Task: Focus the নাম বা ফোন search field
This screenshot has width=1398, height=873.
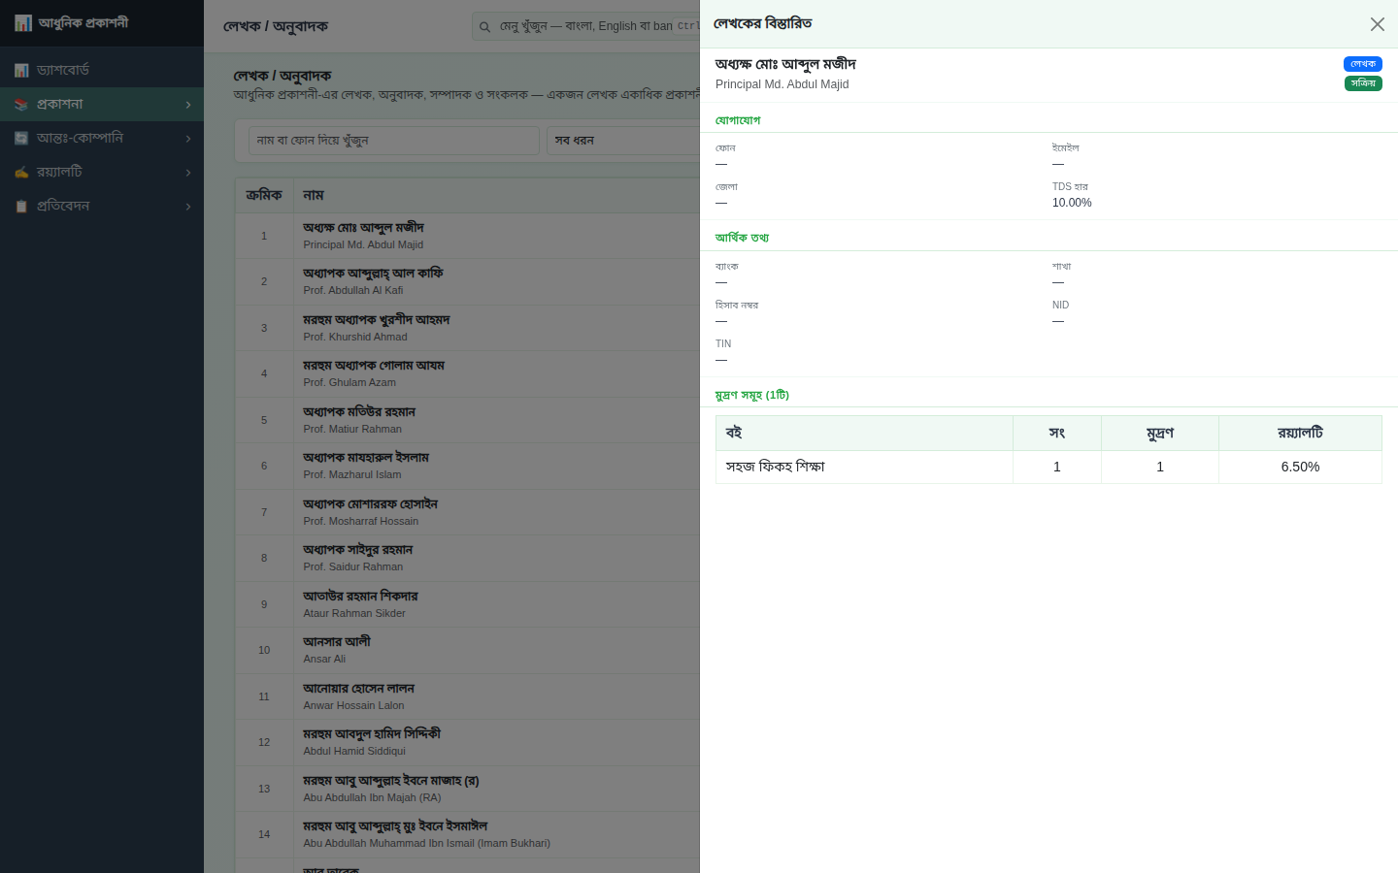Action: [394, 141]
